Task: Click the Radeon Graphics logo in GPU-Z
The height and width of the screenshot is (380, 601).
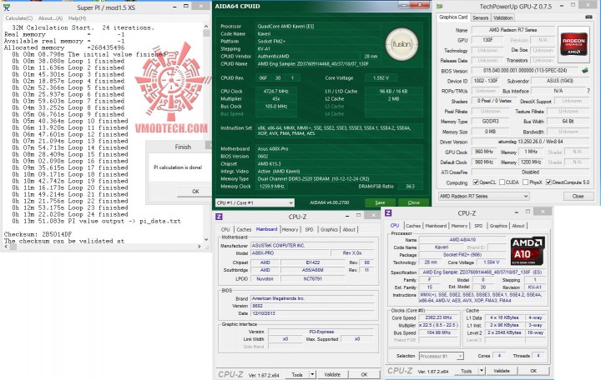Action: 573,44
